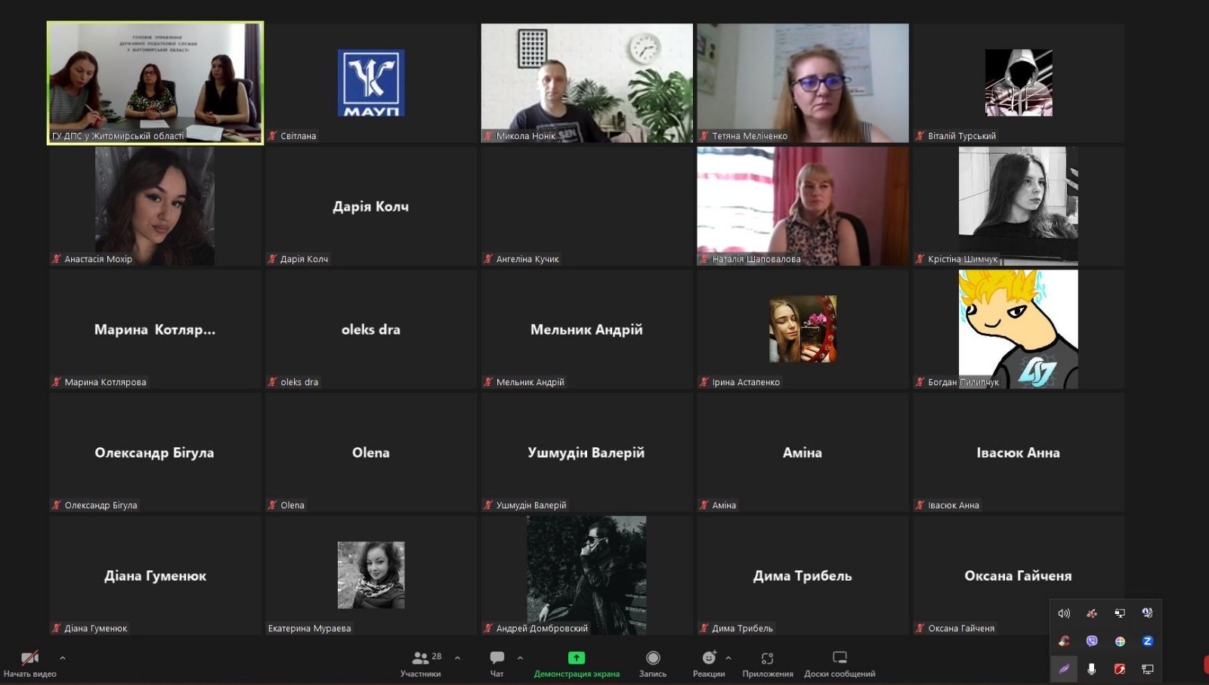Click the Viber icon in system tray
This screenshot has width=1209, height=685.
click(1092, 641)
